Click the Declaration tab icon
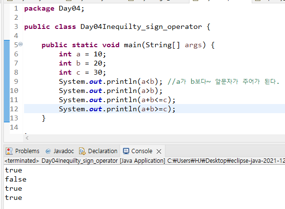This screenshot has width=285, height=209. tap(82, 151)
